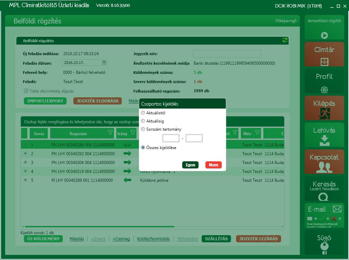Click the Lehívás download icon
The image size is (349, 260).
tap(324, 141)
